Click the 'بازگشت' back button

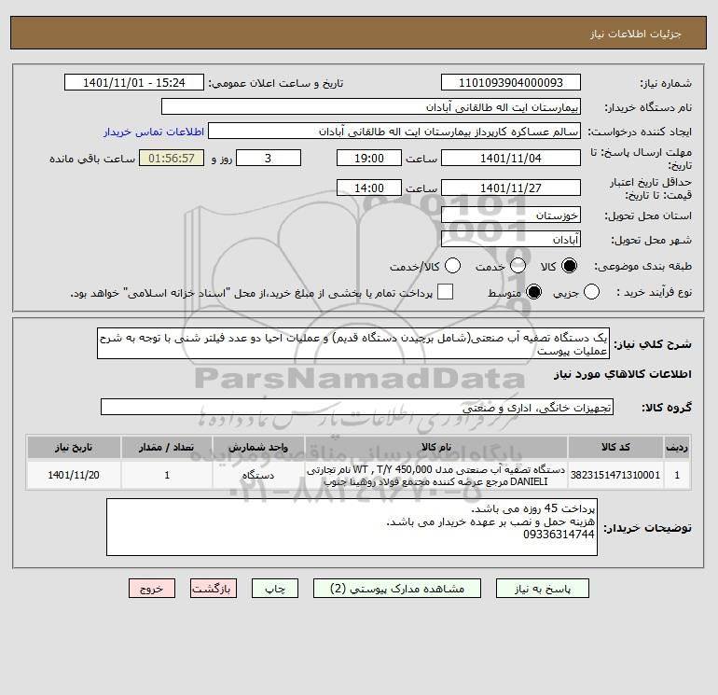(x=214, y=589)
